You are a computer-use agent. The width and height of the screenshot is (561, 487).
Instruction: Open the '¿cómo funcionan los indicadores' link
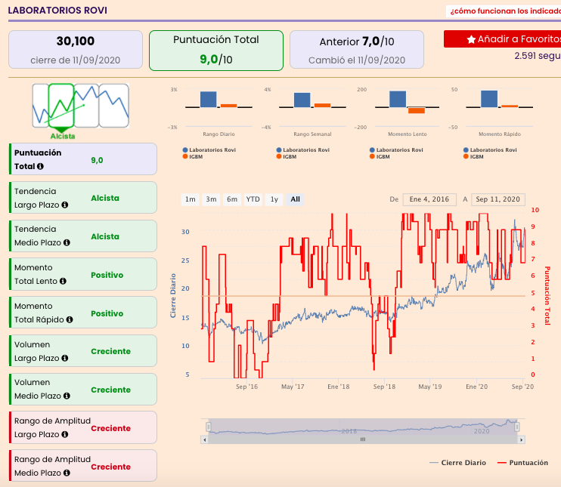505,11
